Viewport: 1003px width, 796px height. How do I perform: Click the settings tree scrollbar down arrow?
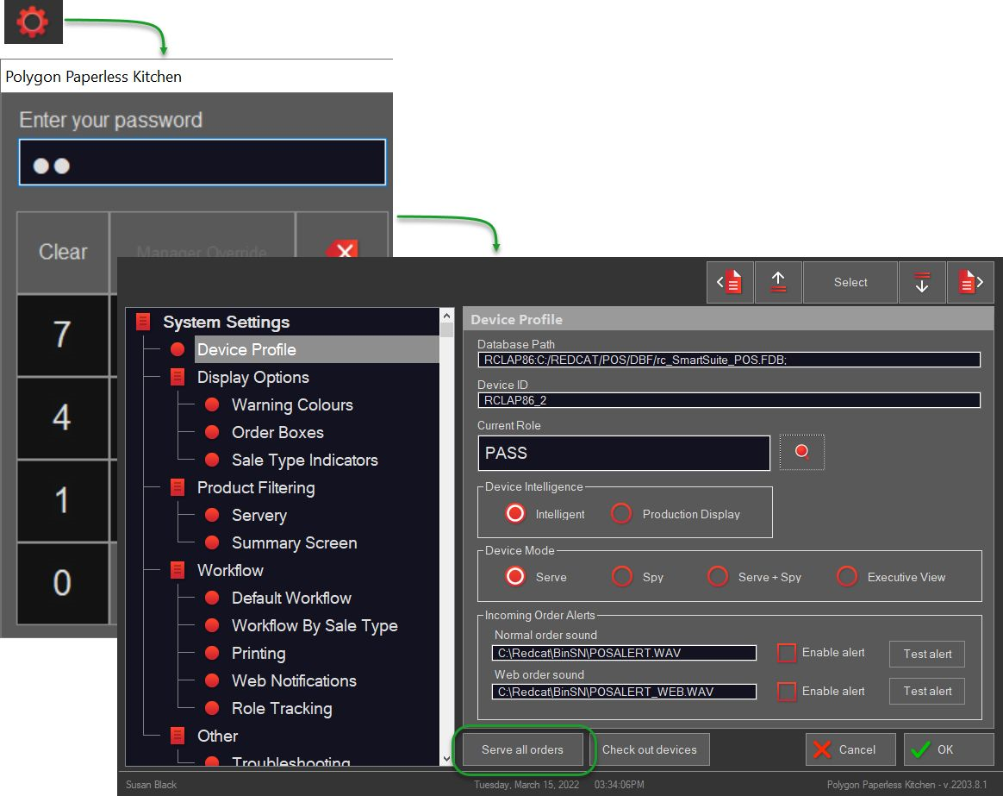coord(446,758)
